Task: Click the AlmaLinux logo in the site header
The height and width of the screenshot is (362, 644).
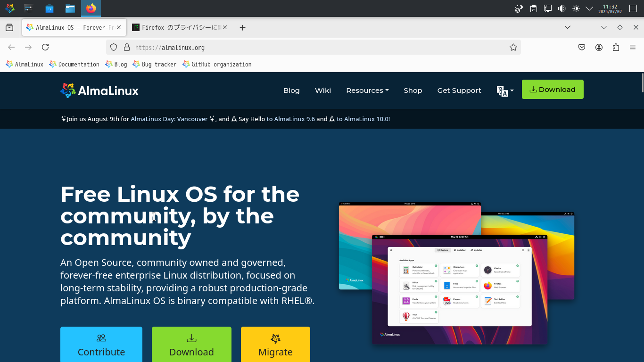Action: coord(99,90)
